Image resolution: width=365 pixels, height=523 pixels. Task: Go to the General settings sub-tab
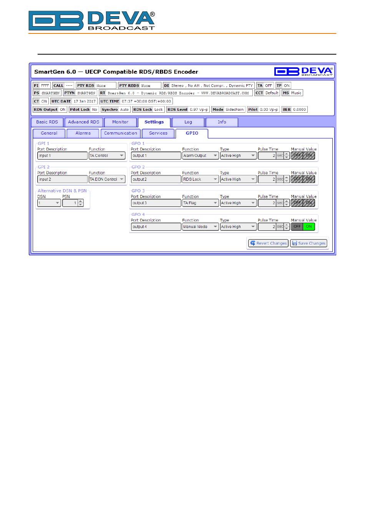(x=49, y=133)
